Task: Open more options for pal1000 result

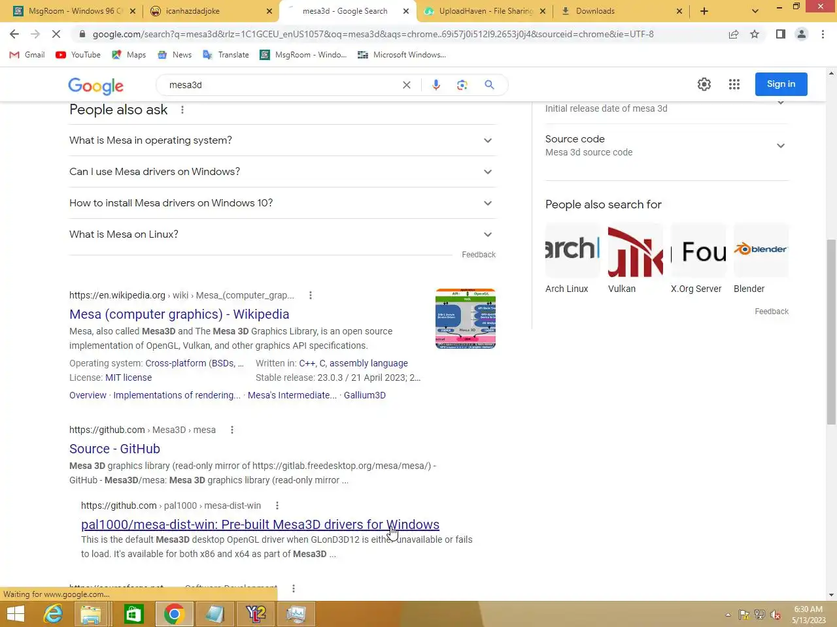Action: tap(277, 506)
